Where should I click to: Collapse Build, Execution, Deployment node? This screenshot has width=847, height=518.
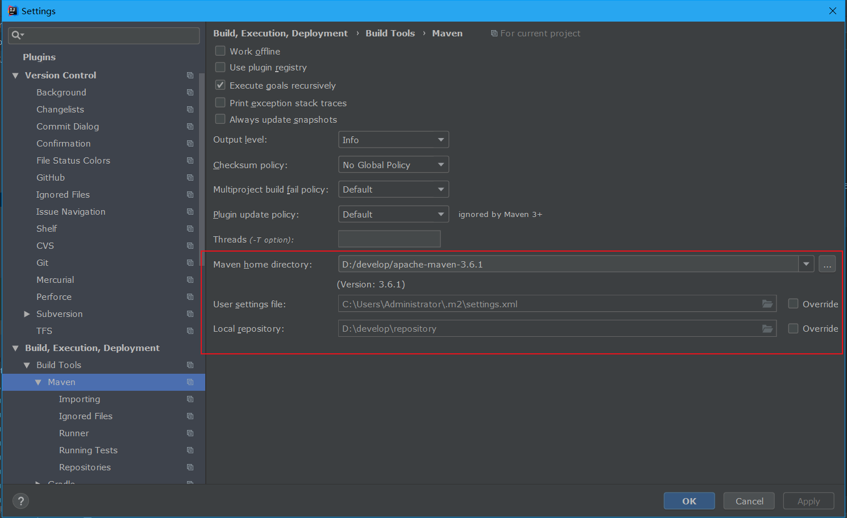[15, 348]
